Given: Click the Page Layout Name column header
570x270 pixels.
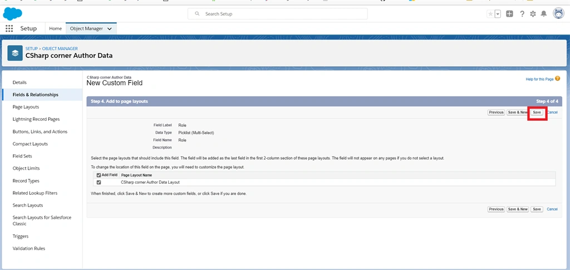Looking at the screenshot, I should 136,175.
